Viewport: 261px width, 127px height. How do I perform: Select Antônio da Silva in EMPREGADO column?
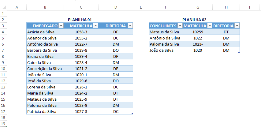click(45, 44)
